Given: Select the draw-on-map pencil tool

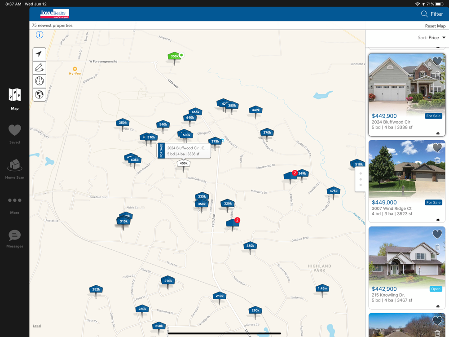Looking at the screenshot, I should coord(39,68).
